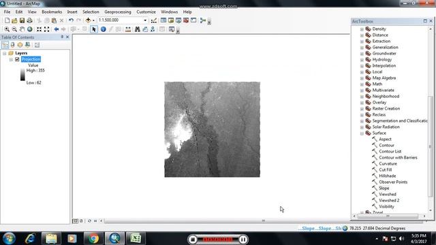The width and height of the screenshot is (436, 245).
Task: Select the Zoom Out tool
Action: click(14, 29)
